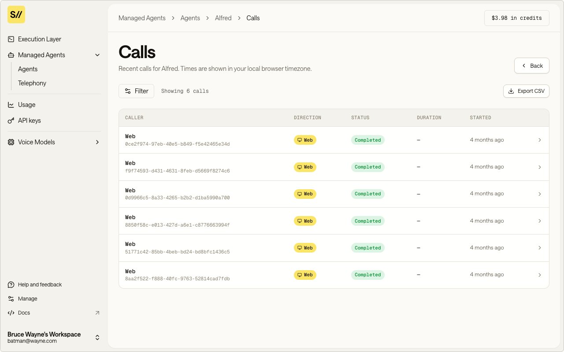
Task: Collapse the Managed Agents section chevron
Action: [97, 55]
